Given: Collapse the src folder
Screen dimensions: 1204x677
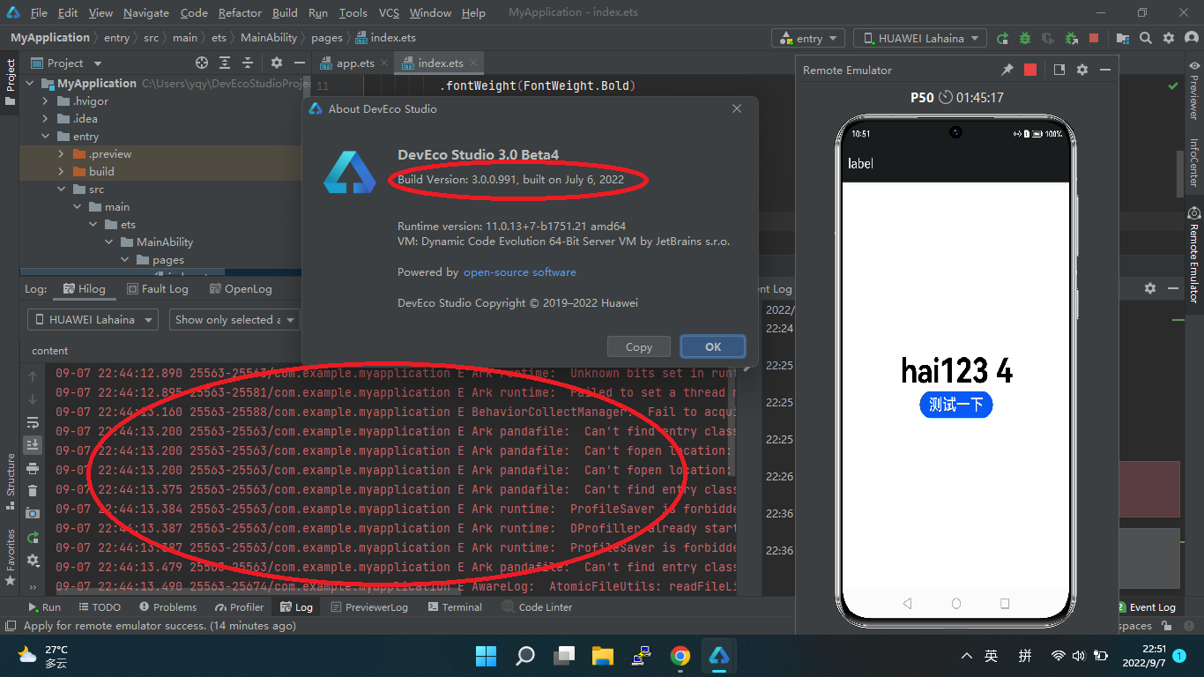Looking at the screenshot, I should click(x=62, y=190).
